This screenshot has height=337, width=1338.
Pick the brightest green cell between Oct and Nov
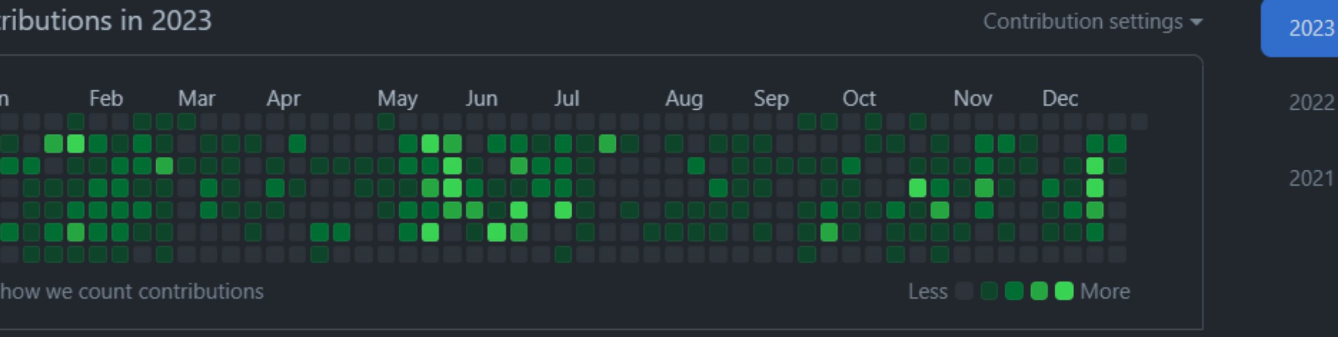point(917,188)
